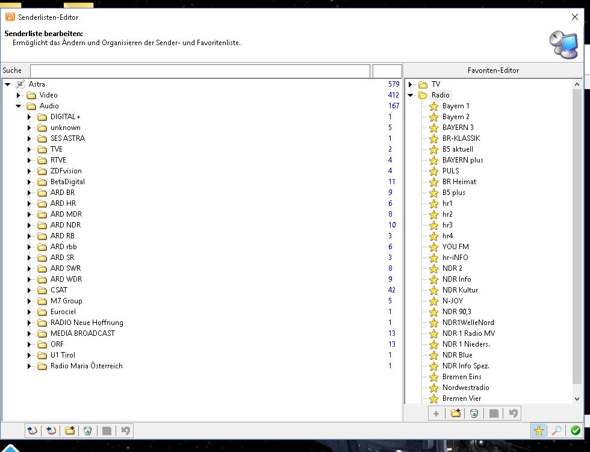590x452 pixels.
Task: Select the B5 aktuell favorite
Action: (x=458, y=149)
